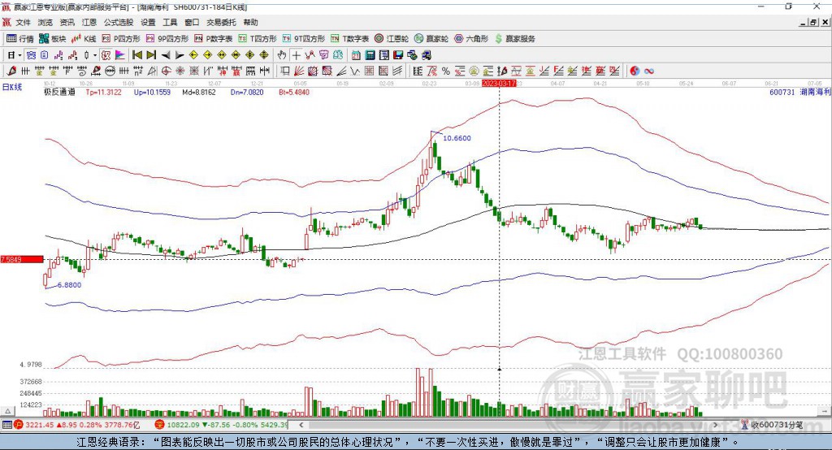Click the Bt=5.4840 indicator value
The width and height of the screenshot is (832, 450).
click(294, 93)
